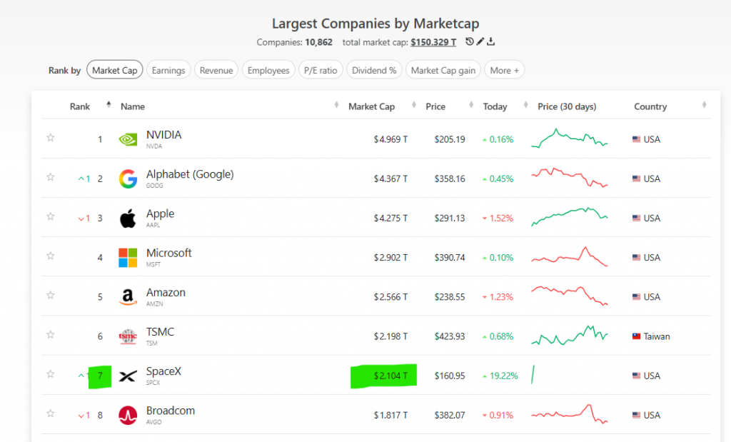Sort table by Country column arrows

(x=704, y=105)
